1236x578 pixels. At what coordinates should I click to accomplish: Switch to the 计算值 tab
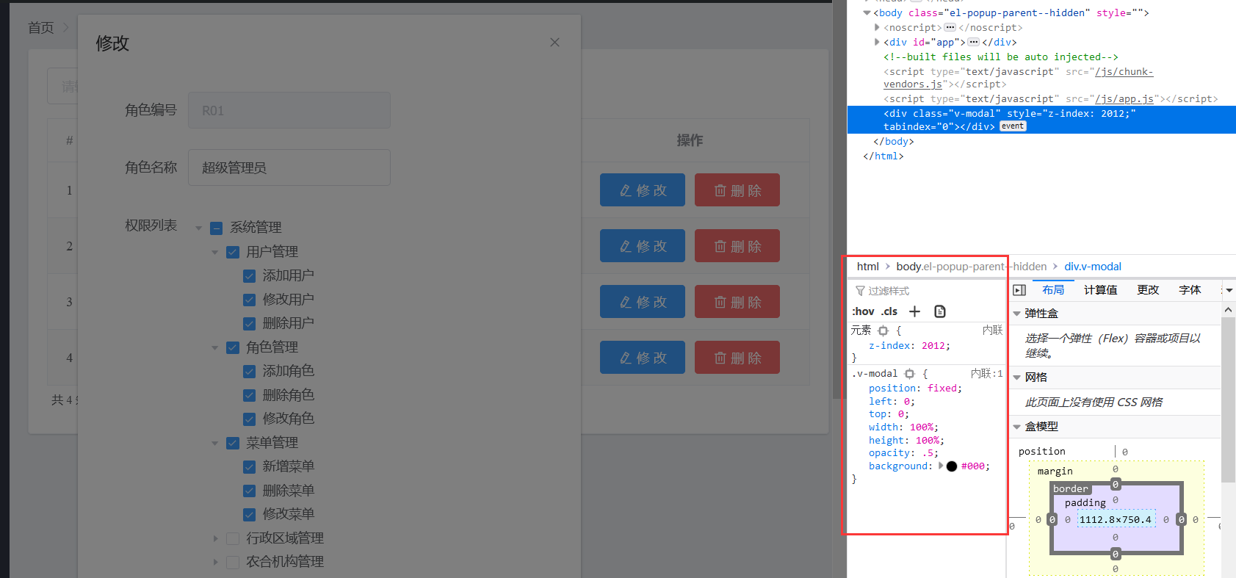[x=1100, y=290]
